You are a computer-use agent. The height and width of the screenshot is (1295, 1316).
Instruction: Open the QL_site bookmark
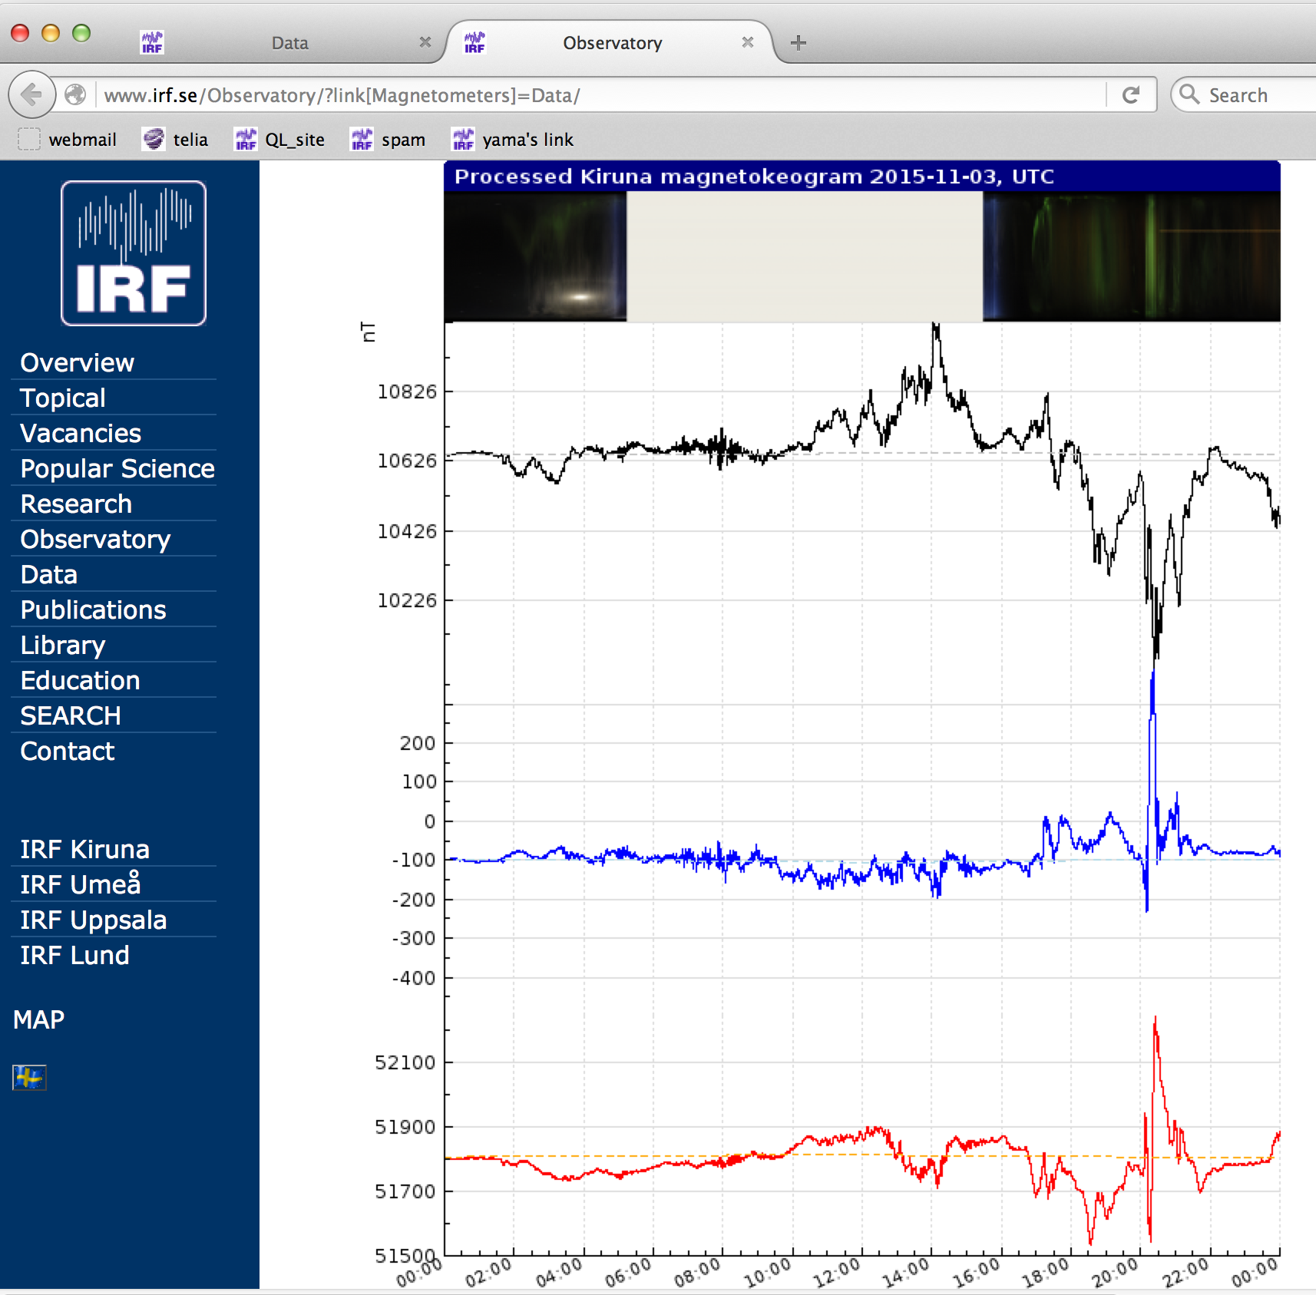pyautogui.click(x=279, y=140)
